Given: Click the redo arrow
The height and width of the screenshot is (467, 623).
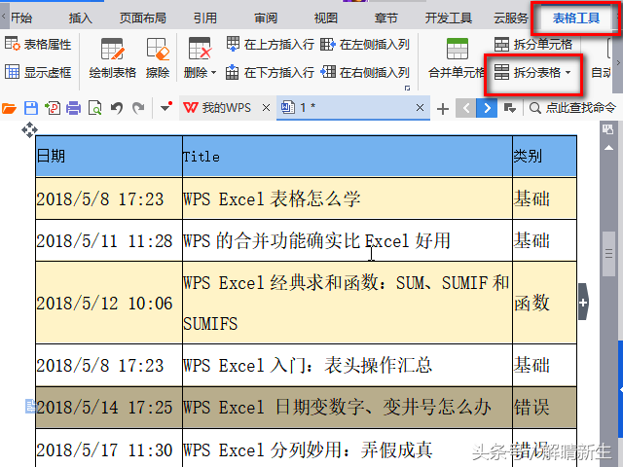Looking at the screenshot, I should pyautogui.click(x=138, y=108).
